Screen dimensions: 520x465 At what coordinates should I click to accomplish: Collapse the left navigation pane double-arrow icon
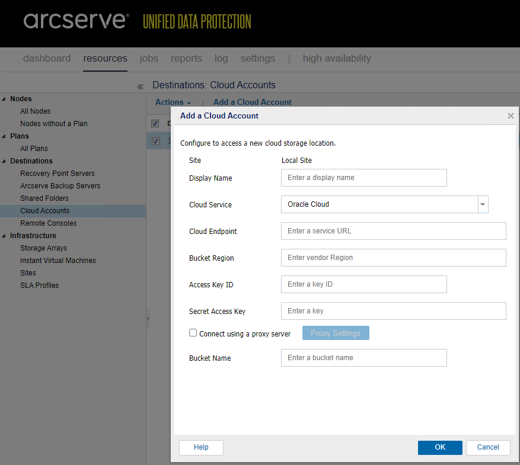pyautogui.click(x=140, y=86)
